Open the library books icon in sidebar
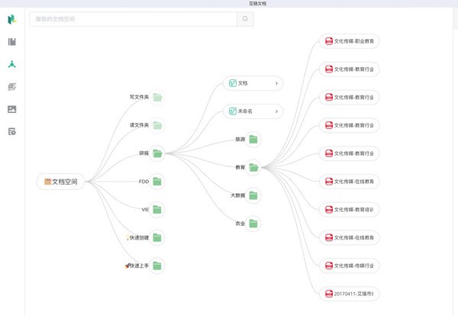Image resolution: width=458 pixels, height=315 pixels. pyautogui.click(x=12, y=42)
